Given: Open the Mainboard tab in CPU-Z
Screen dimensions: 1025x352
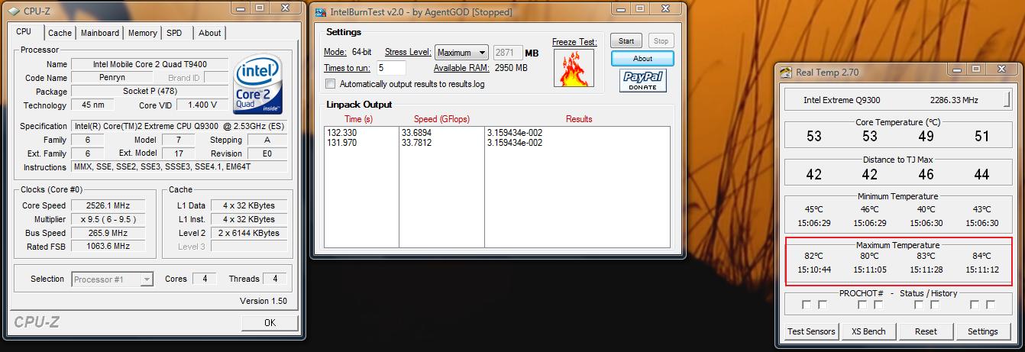Looking at the screenshot, I should click(100, 33).
